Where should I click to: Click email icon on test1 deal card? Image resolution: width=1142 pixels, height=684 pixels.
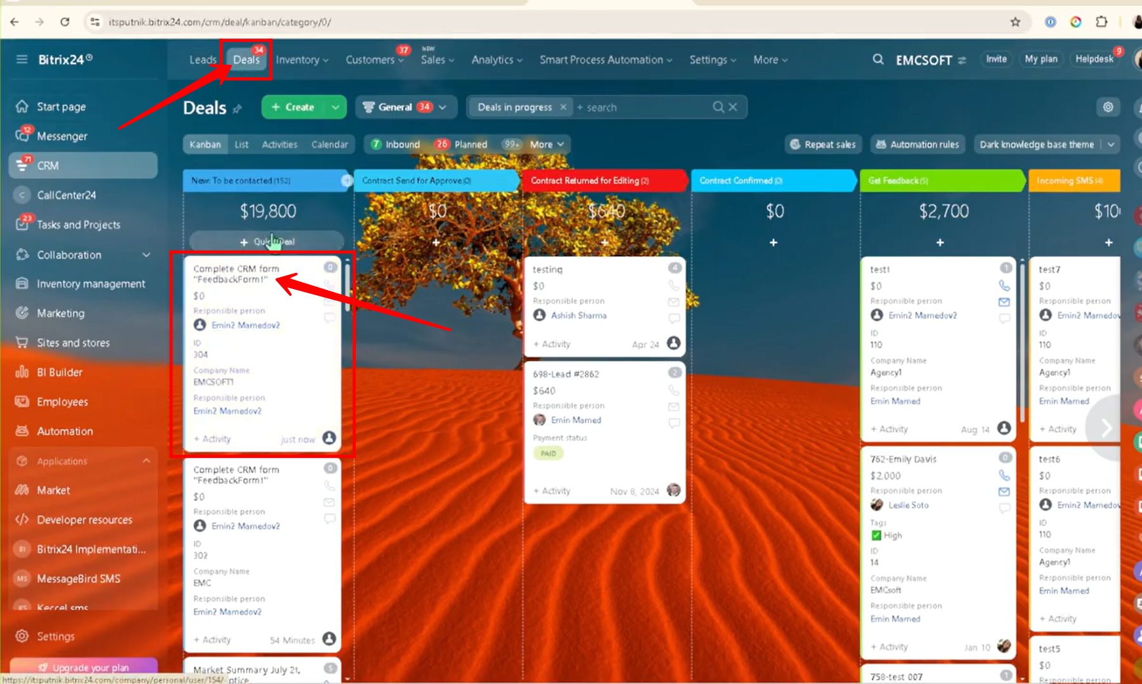click(x=1004, y=302)
